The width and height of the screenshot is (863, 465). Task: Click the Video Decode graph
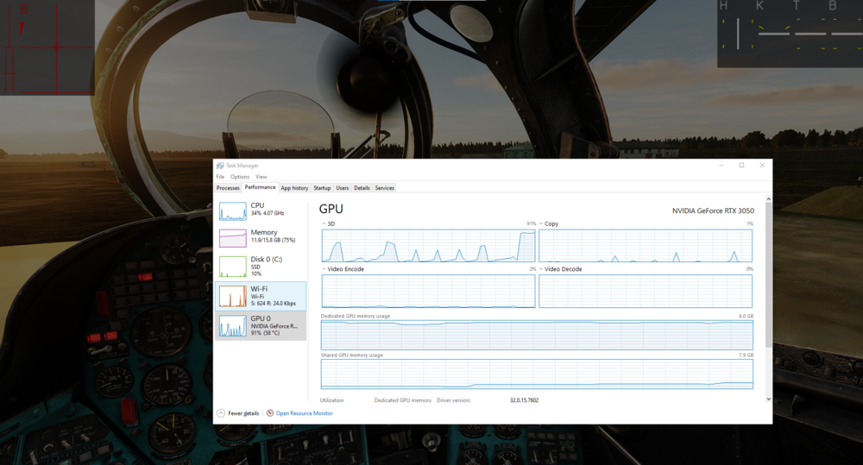(x=645, y=291)
